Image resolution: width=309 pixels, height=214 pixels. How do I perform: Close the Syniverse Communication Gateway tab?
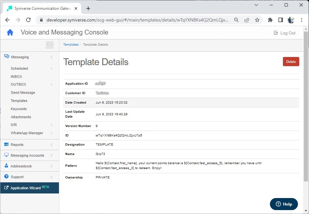click(x=76, y=8)
